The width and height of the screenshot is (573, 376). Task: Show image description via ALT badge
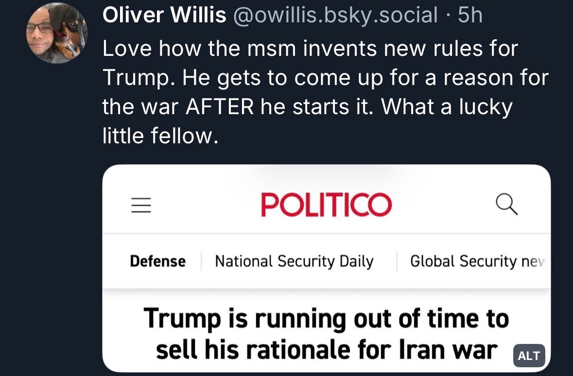click(529, 356)
